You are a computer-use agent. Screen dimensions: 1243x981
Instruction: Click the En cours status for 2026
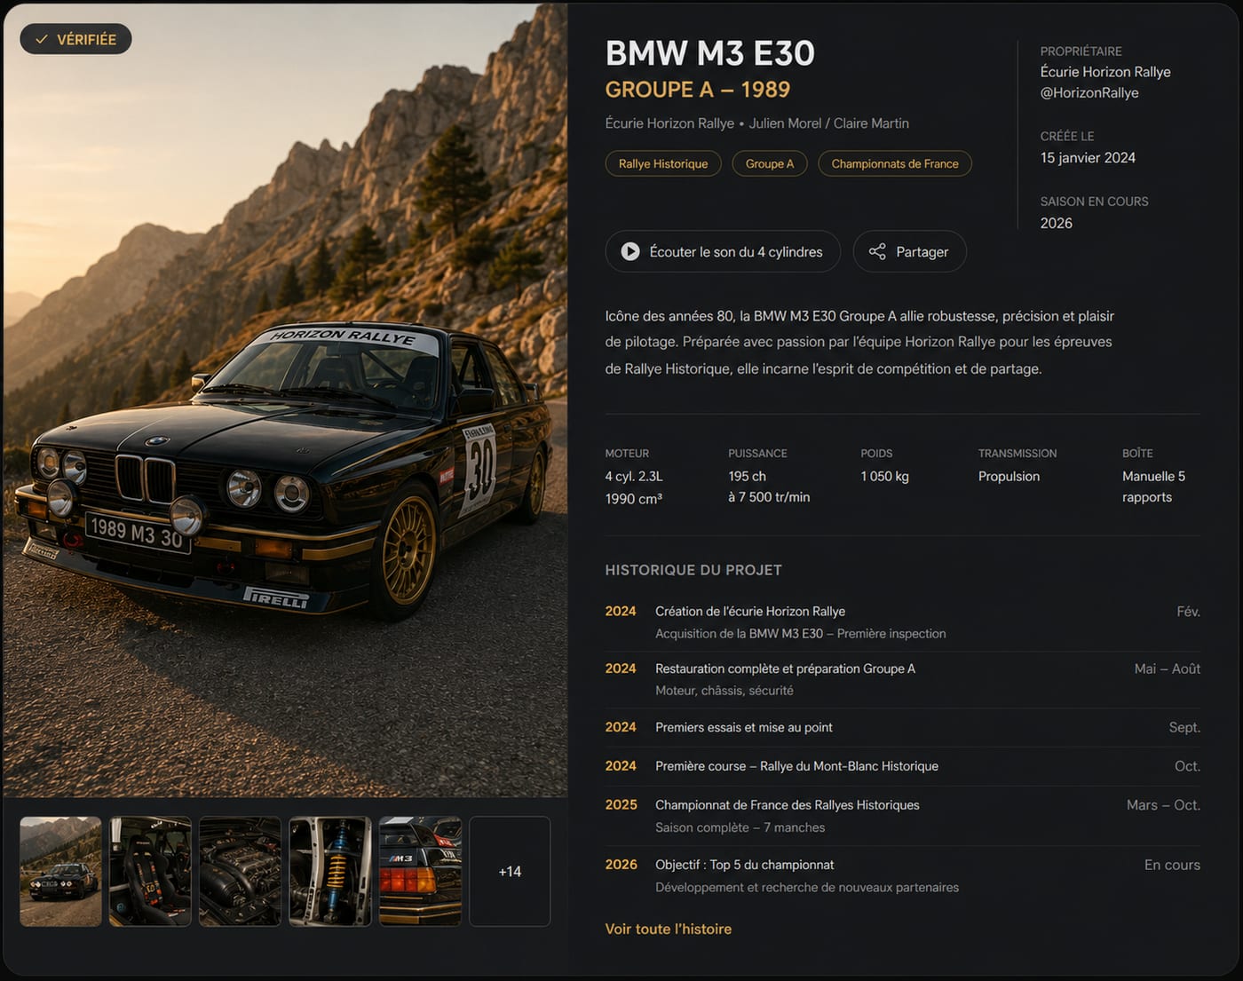(1172, 865)
